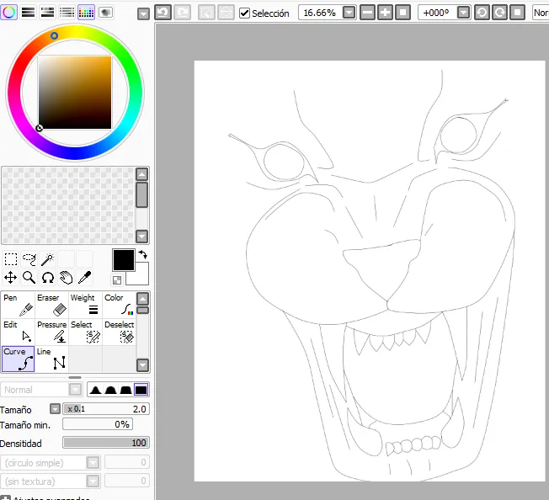Viewport: 549px width, 500px height.
Task: Activate the magic wand selection tool
Action: coord(47,259)
